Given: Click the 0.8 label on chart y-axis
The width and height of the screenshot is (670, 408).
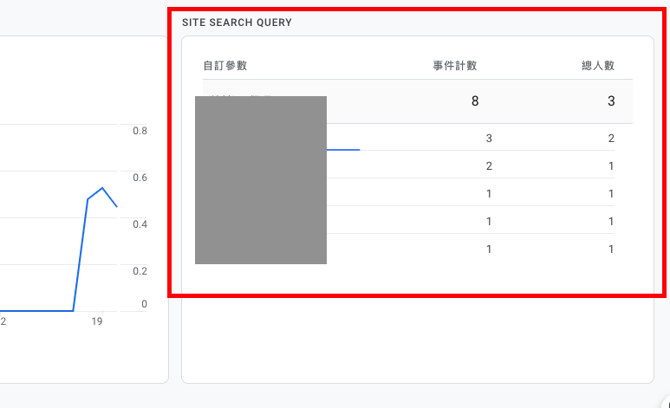Looking at the screenshot, I should [140, 131].
